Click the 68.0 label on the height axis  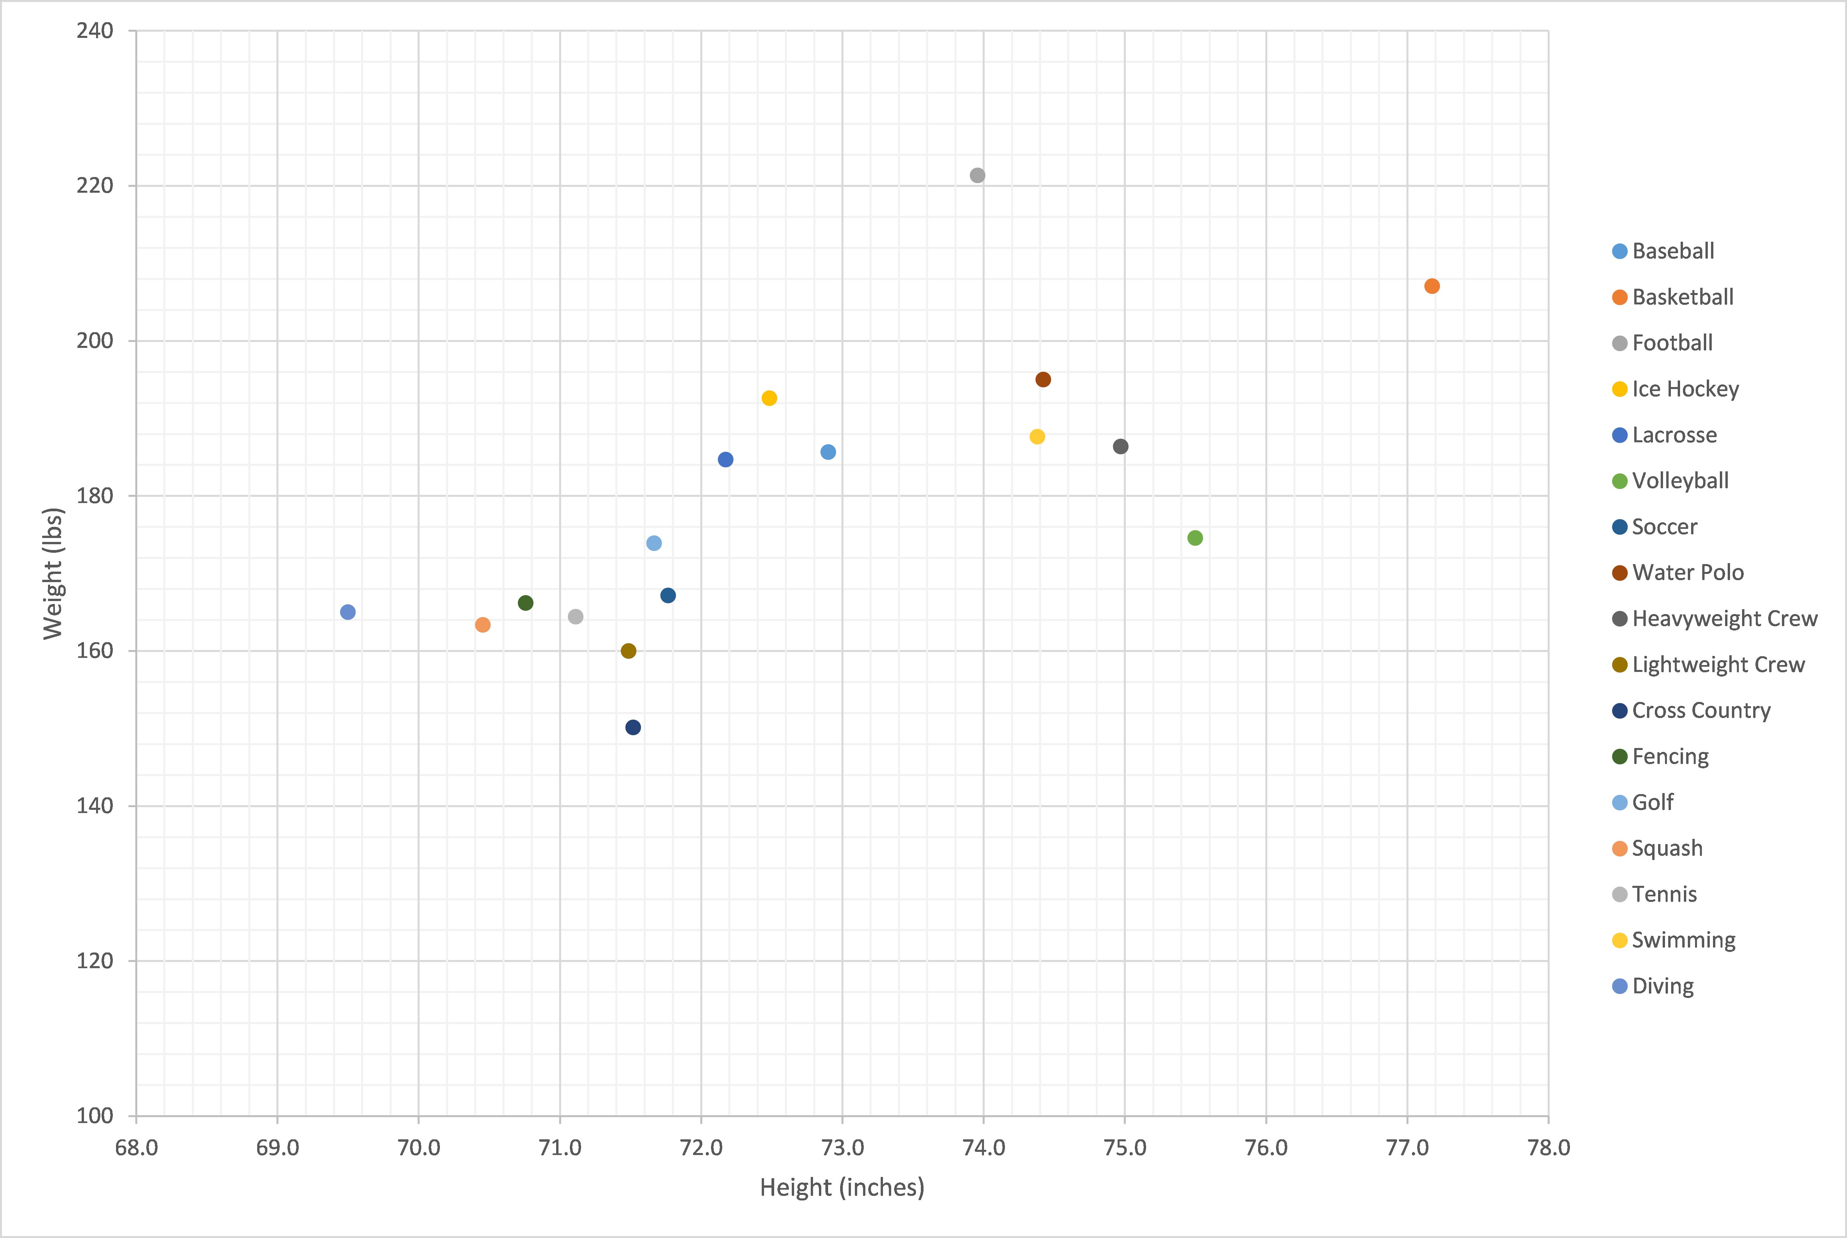click(x=137, y=1147)
